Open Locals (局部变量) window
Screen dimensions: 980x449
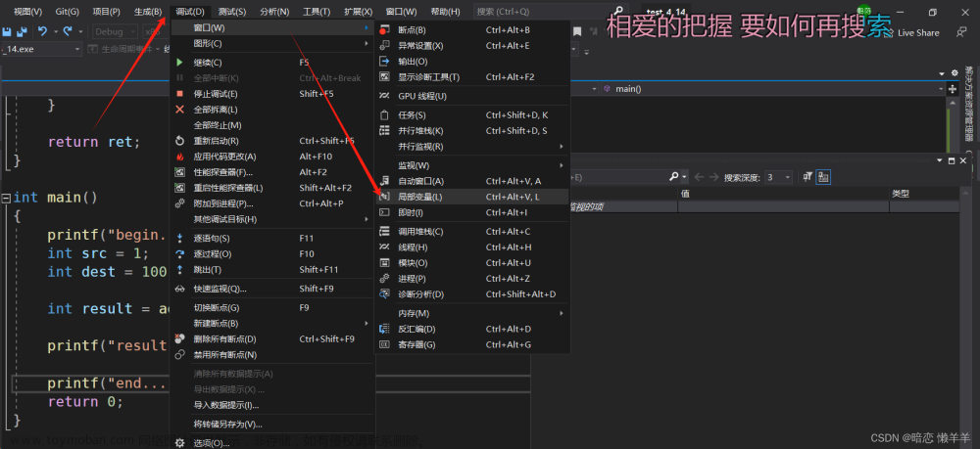(472, 197)
